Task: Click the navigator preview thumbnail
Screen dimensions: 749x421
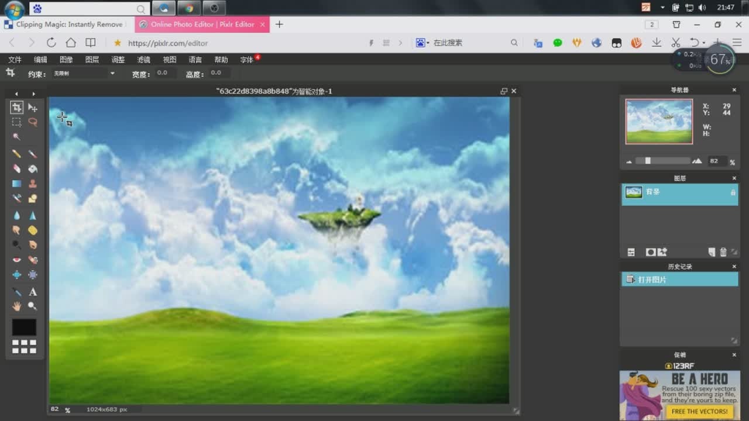Action: 659,121
